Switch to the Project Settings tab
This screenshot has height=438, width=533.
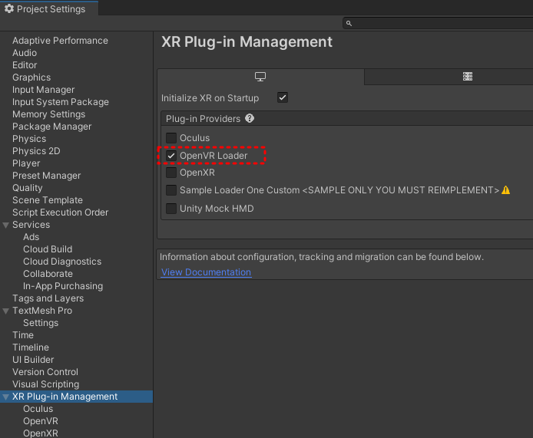(49, 8)
